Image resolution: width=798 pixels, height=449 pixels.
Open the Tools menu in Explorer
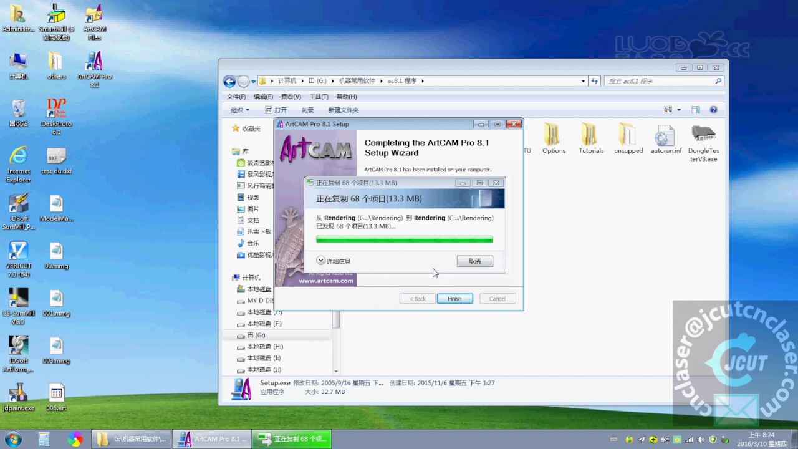(319, 97)
